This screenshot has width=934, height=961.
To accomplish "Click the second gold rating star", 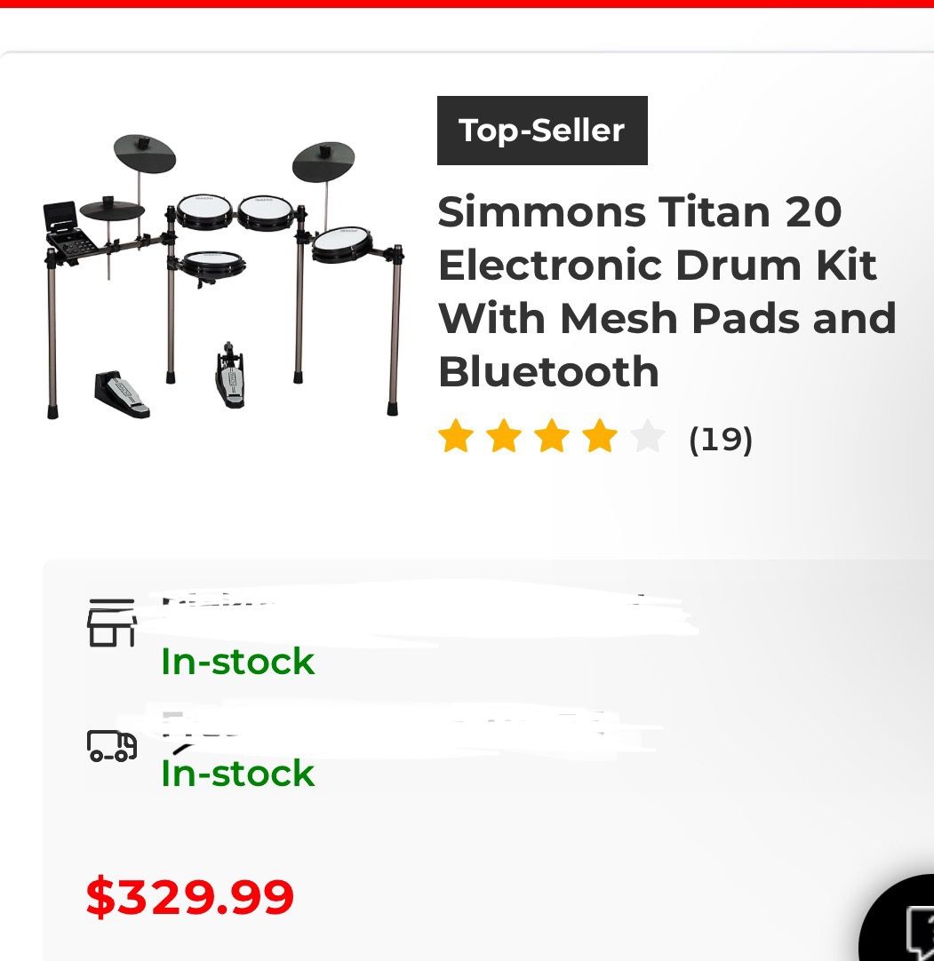I will (x=504, y=437).
